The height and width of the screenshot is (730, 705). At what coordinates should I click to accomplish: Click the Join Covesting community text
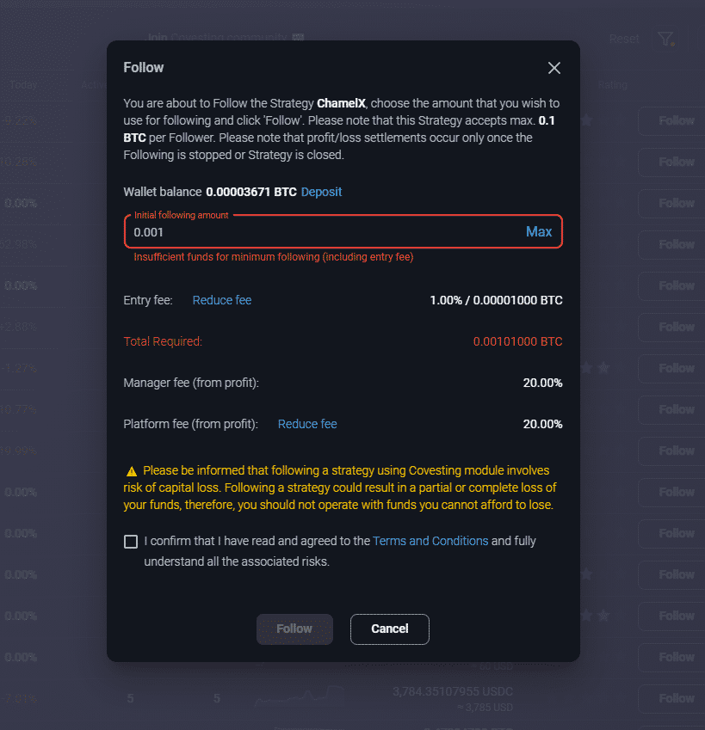[219, 38]
